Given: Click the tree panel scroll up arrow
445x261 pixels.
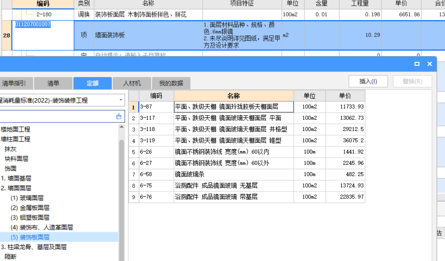Looking at the screenshot, I should (x=122, y=127).
